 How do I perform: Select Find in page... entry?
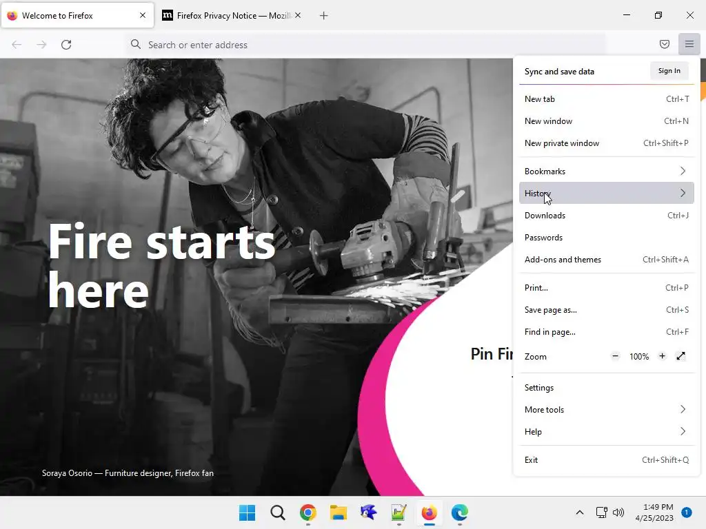(606, 331)
